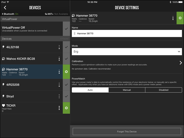Open three-dot menu for Stryd
184x138 pixels.
point(59,96)
